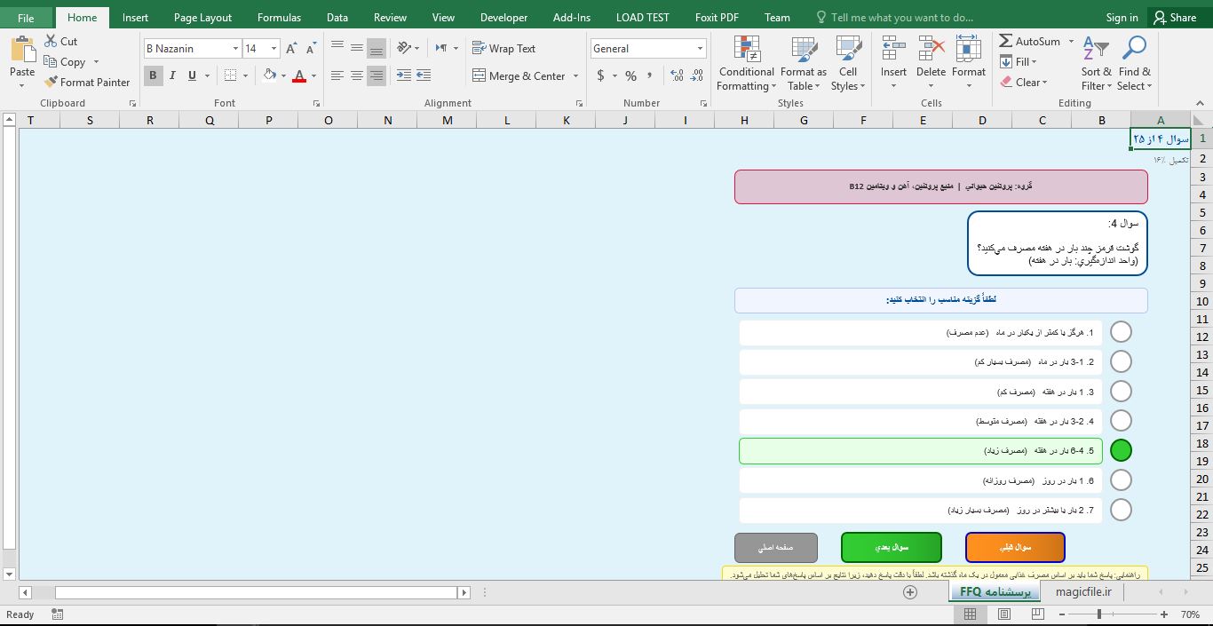Open the Formulas ribbon tab
The height and width of the screenshot is (626, 1213).
[279, 17]
